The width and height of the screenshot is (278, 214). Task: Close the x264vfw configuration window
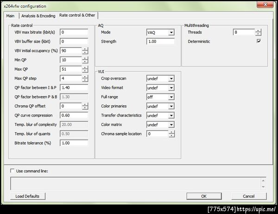click(x=265, y=5)
